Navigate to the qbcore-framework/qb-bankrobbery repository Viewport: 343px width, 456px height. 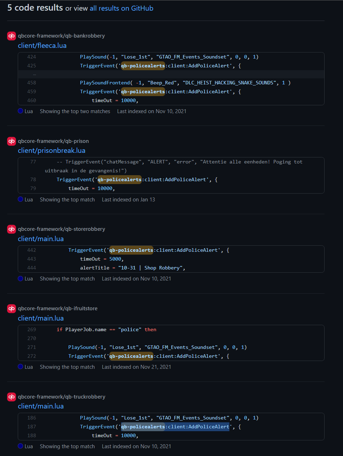[x=61, y=35]
